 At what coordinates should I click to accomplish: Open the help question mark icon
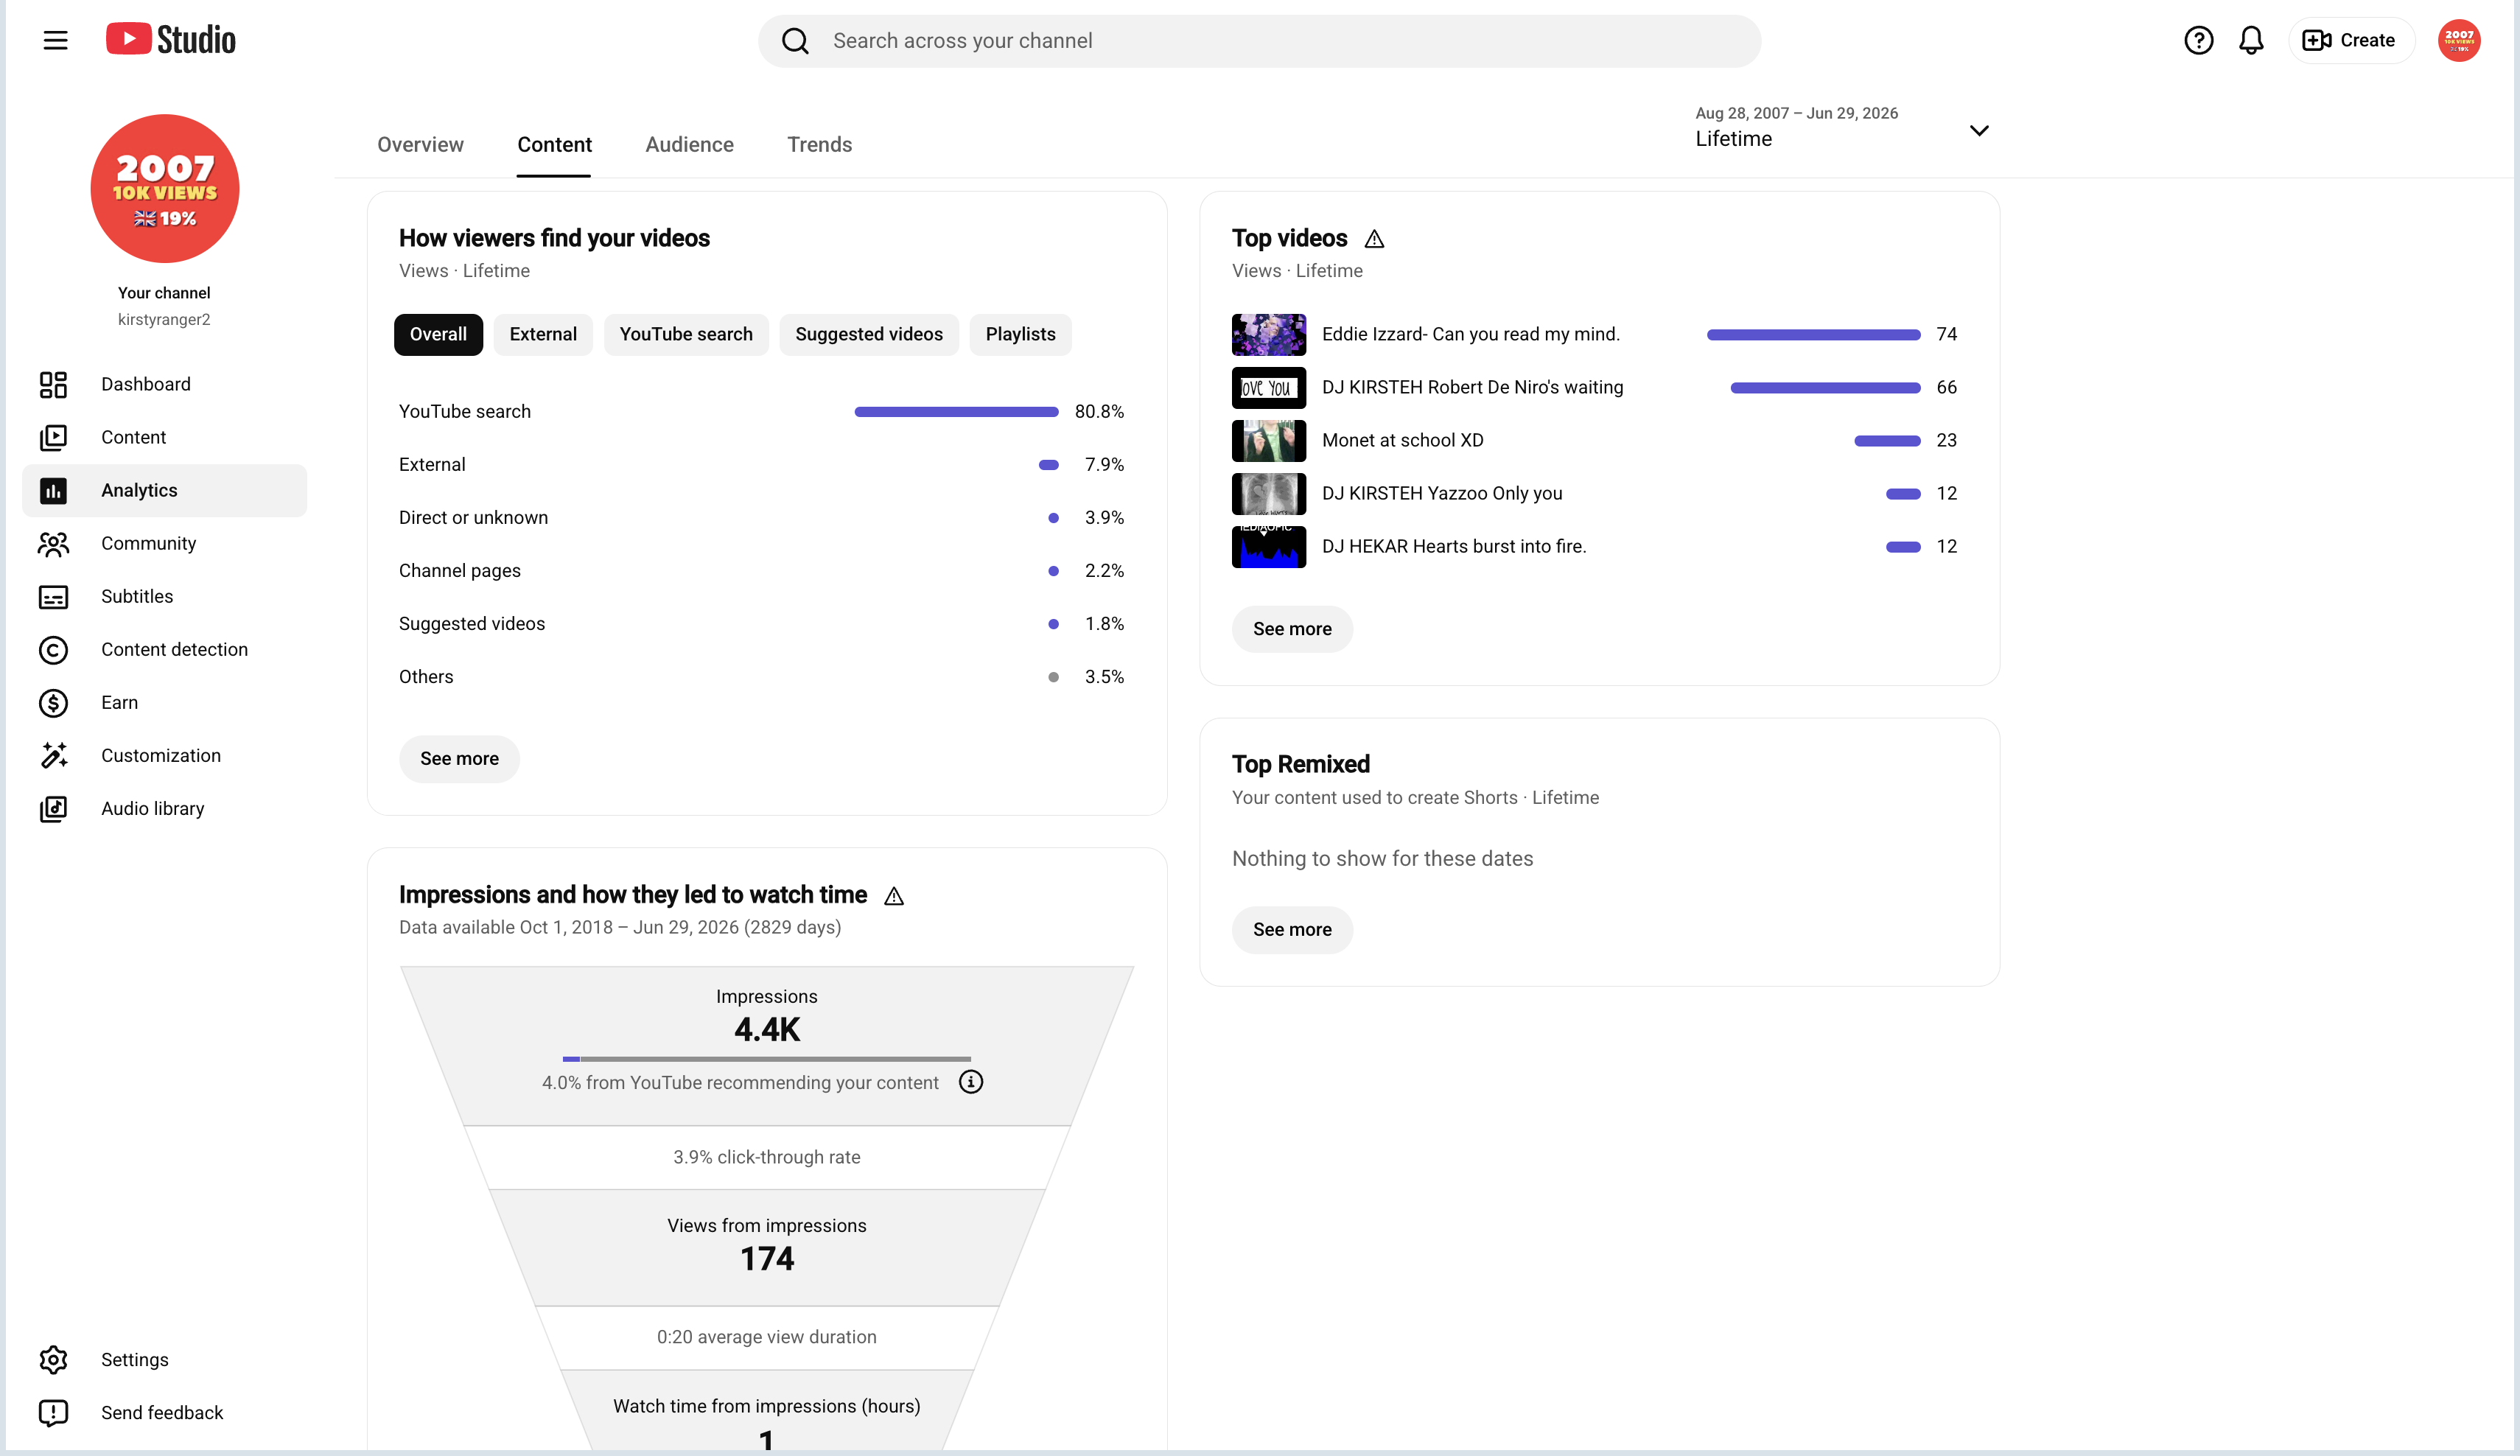[x=2198, y=40]
